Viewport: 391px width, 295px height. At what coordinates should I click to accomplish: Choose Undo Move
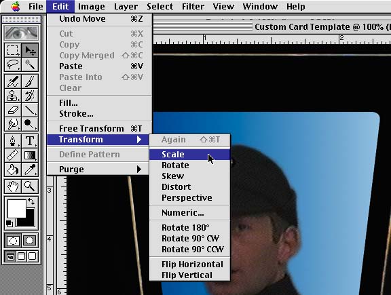(100, 19)
